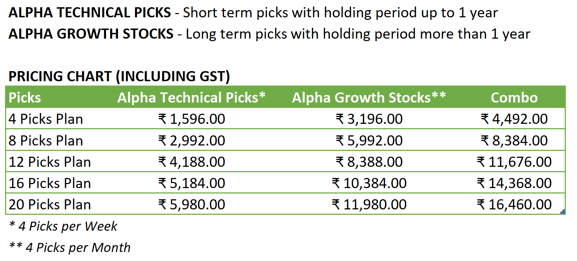Click the '* 4 Picks per Week' footnote
577x261 pixels.
click(x=63, y=226)
